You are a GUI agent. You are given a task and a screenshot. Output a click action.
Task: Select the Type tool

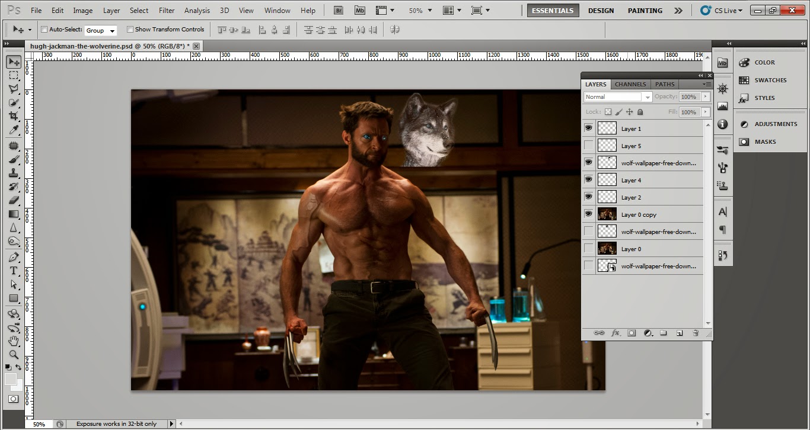point(13,271)
